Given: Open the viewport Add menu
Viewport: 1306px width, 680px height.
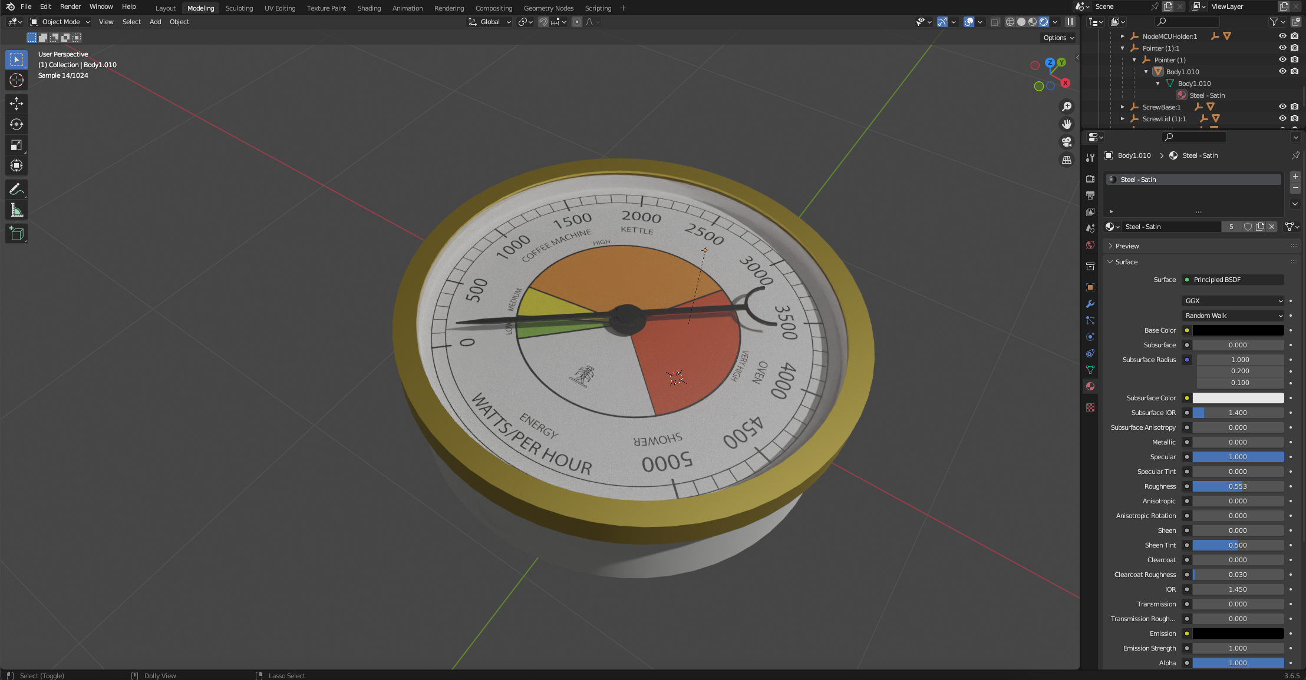Looking at the screenshot, I should tap(155, 22).
